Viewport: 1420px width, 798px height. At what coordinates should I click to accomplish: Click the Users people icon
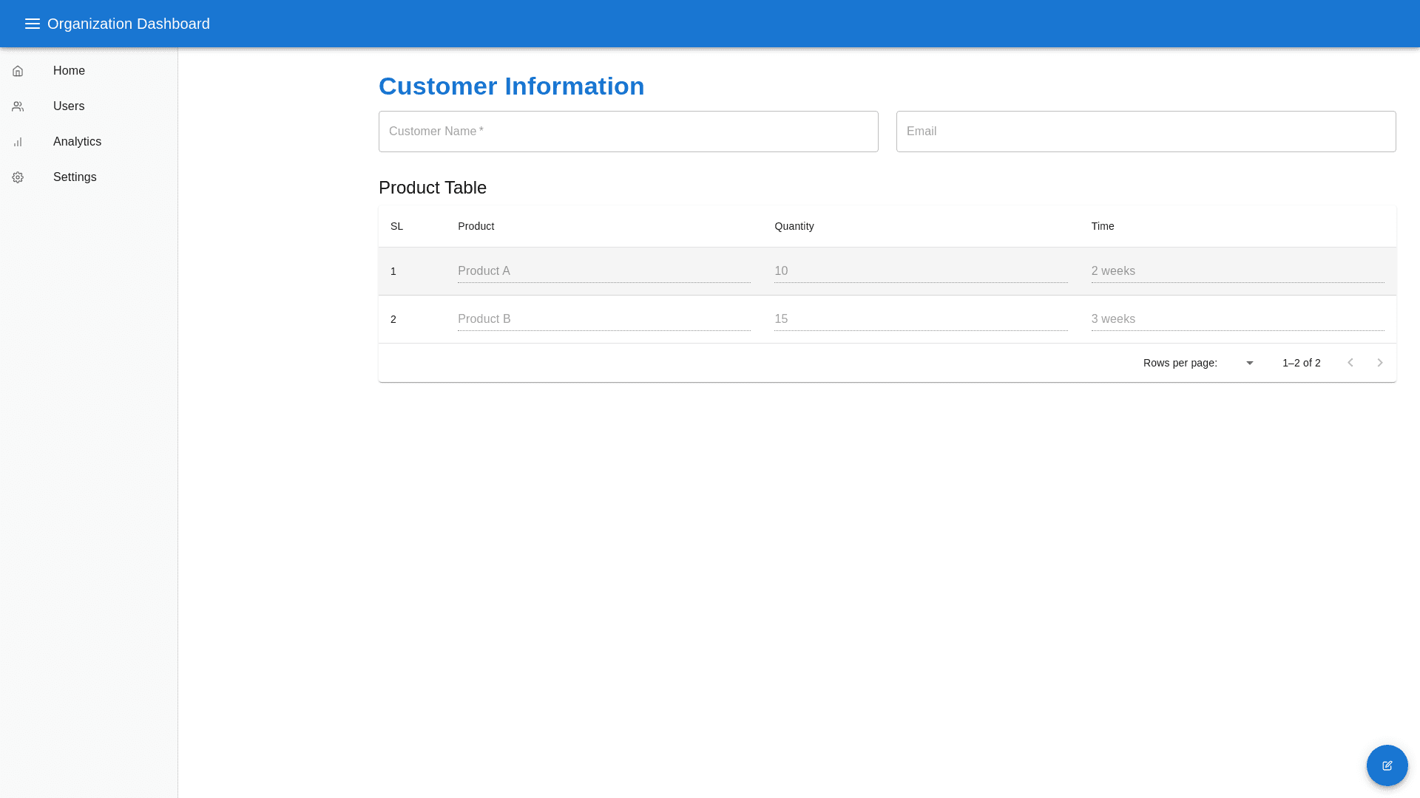pyautogui.click(x=18, y=106)
